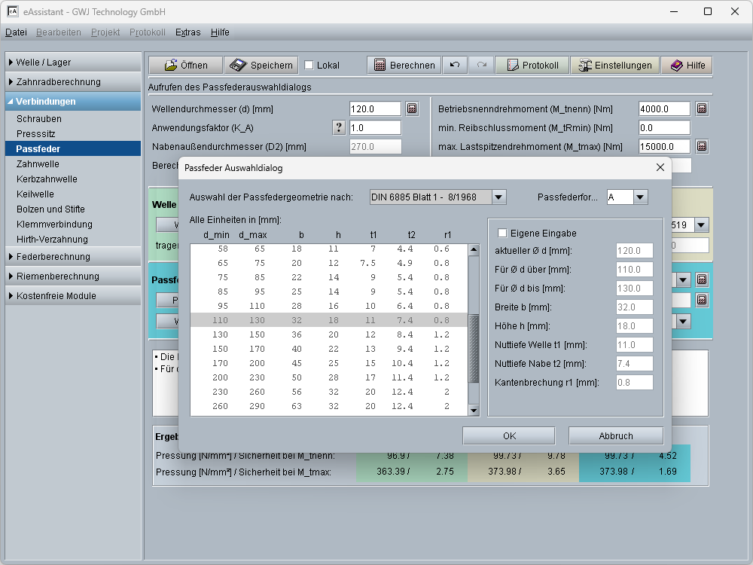The height and width of the screenshot is (565, 753).
Task: Click the Abbruch button
Action: (615, 436)
